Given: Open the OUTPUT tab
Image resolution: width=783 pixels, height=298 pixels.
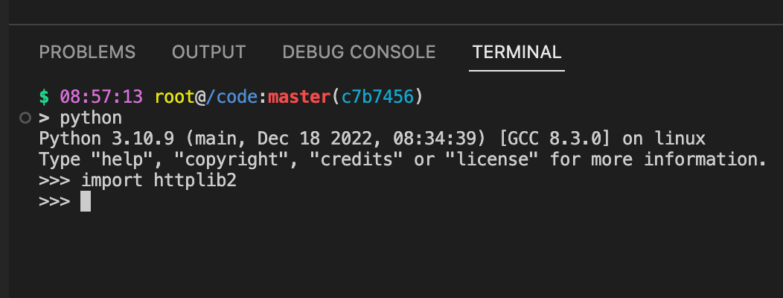Looking at the screenshot, I should pyautogui.click(x=208, y=52).
